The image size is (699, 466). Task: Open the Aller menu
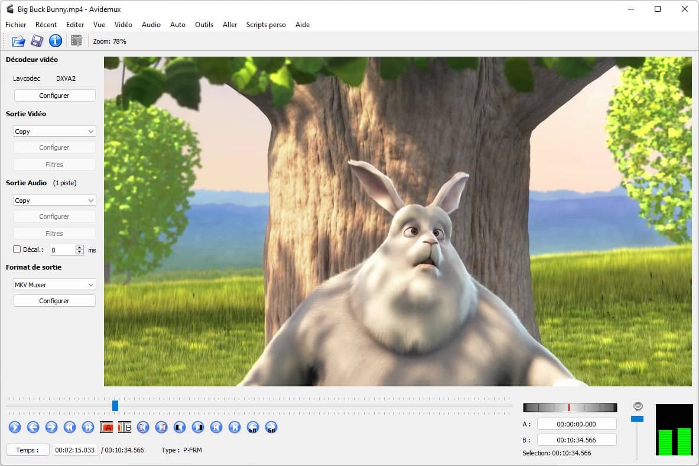[x=230, y=25]
